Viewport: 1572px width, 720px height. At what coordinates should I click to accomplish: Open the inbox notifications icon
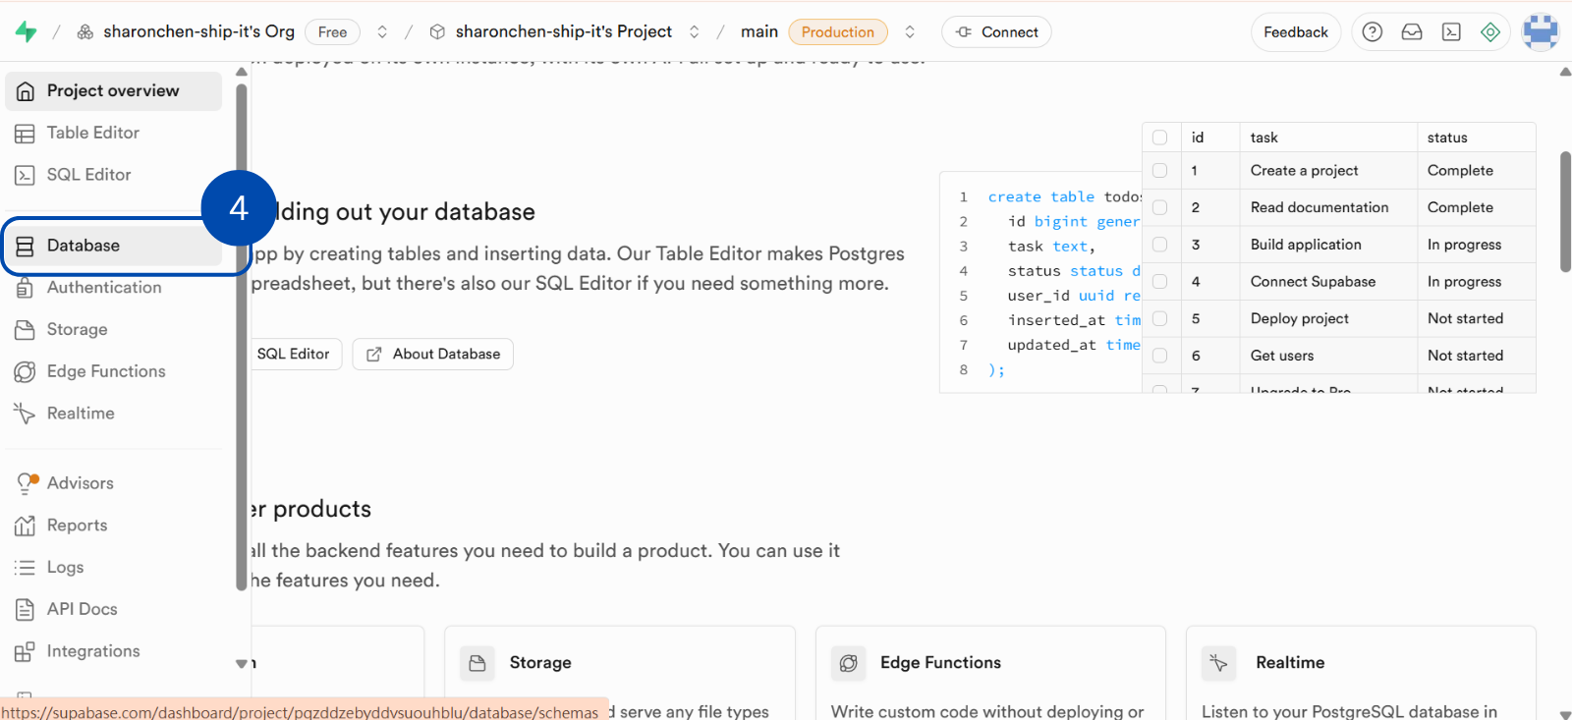[x=1412, y=31]
